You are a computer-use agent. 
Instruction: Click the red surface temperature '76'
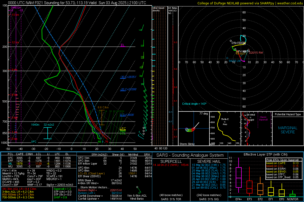(x=106, y=142)
